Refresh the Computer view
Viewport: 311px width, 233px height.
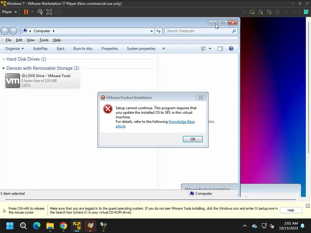[x=159, y=31]
